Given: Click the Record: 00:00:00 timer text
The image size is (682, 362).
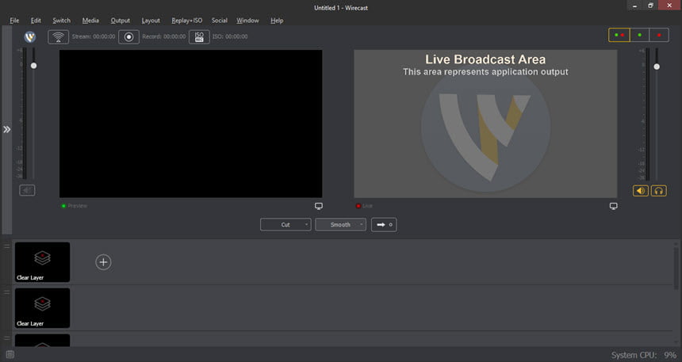Looking at the screenshot, I should point(164,37).
